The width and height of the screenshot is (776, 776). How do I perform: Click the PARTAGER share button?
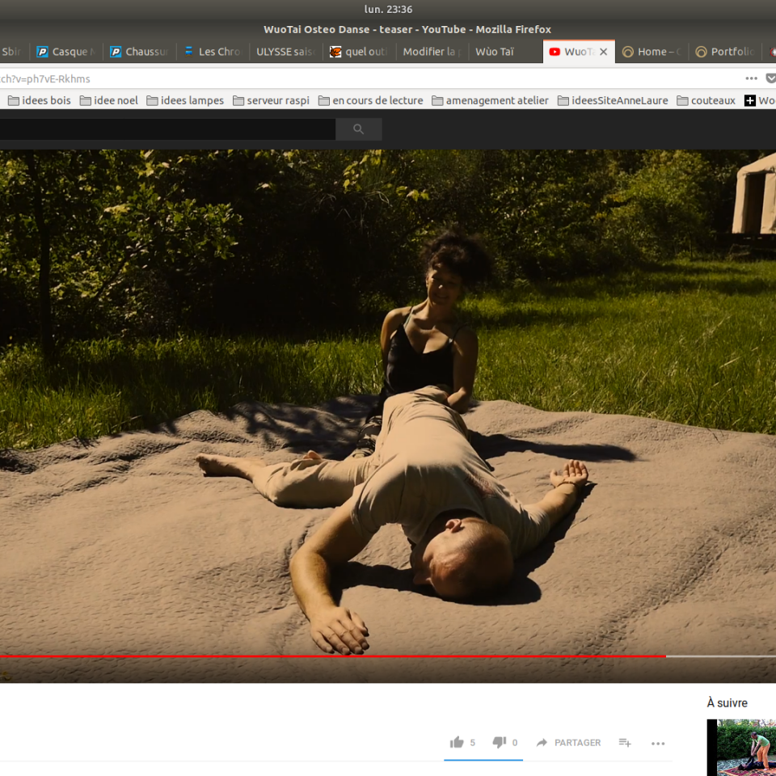tap(577, 742)
